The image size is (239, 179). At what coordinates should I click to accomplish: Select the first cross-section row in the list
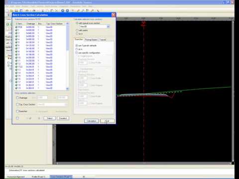41,27
